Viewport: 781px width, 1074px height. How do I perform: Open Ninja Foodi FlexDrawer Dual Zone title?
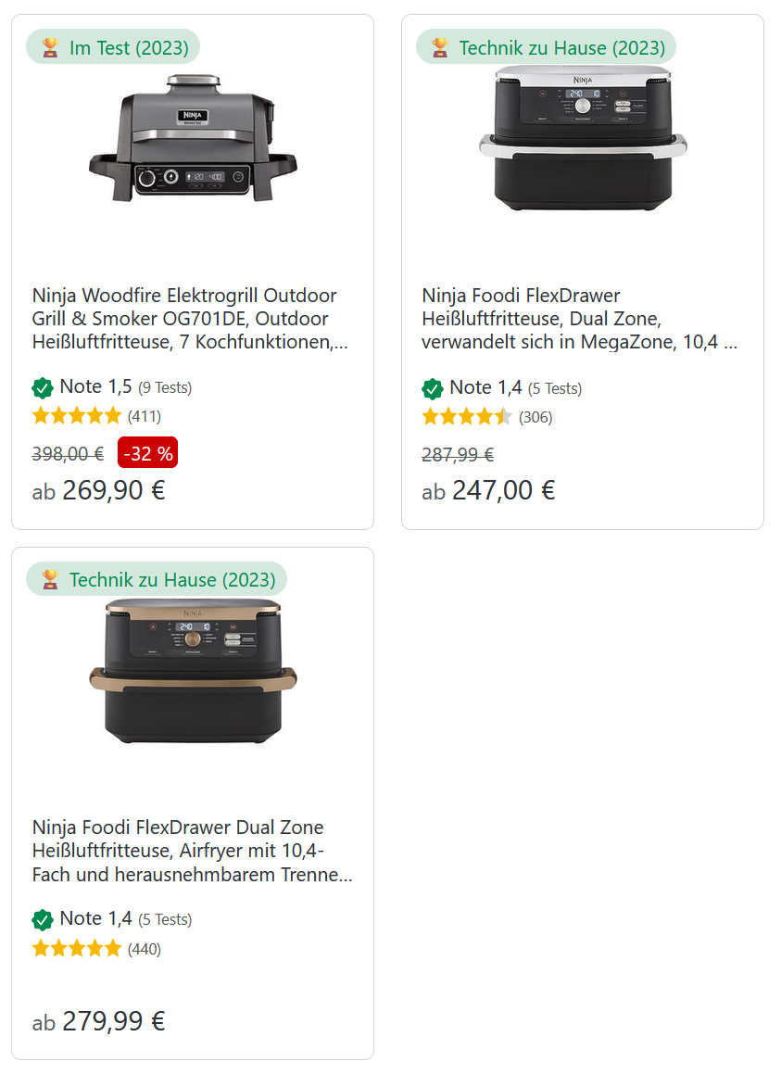click(192, 852)
